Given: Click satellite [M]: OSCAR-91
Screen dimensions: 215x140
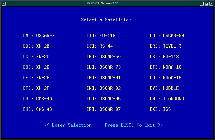Looking at the screenshot, I should (104, 78).
